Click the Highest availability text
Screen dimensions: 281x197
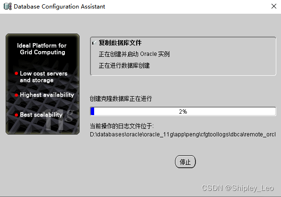[47, 95]
